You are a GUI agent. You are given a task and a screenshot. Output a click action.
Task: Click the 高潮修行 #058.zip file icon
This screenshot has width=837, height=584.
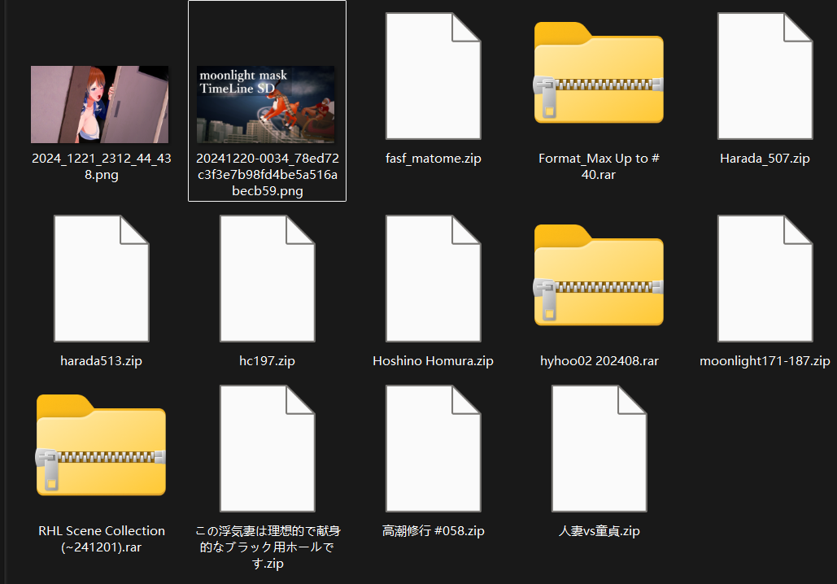click(x=433, y=448)
